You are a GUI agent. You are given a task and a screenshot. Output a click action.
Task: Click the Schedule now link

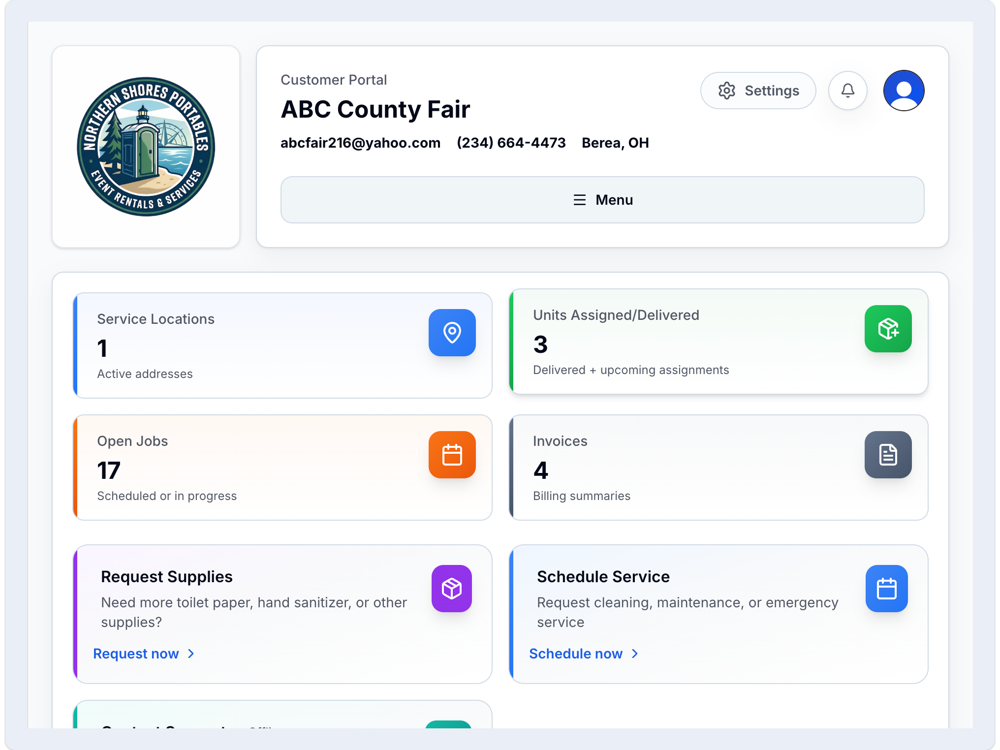coord(576,654)
